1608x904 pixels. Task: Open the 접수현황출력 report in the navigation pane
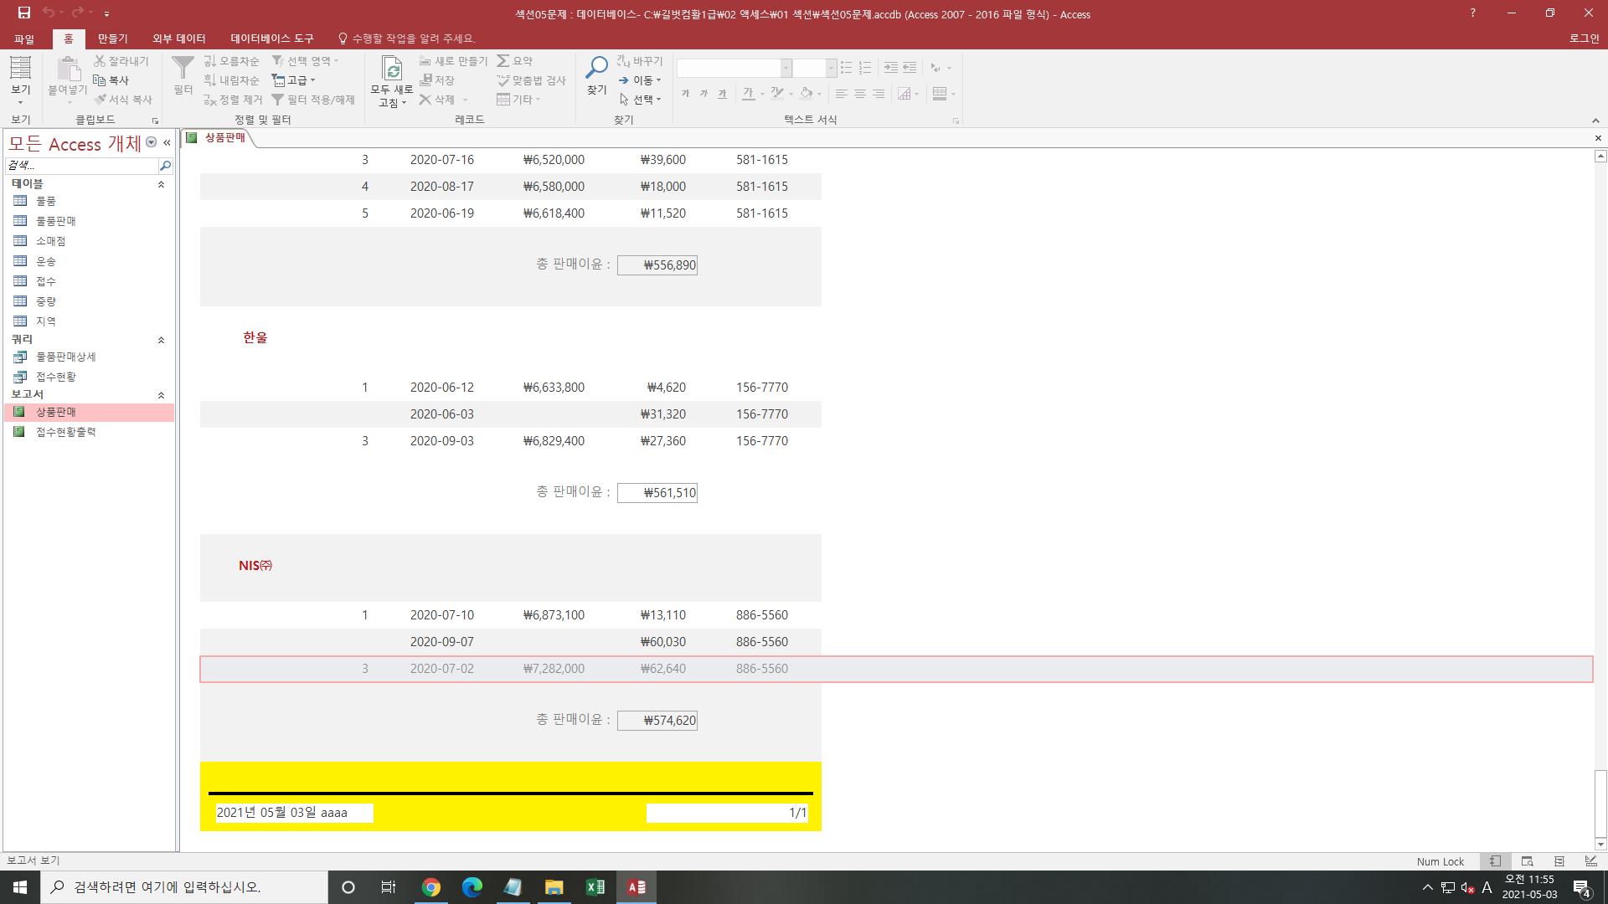pyautogui.click(x=65, y=432)
